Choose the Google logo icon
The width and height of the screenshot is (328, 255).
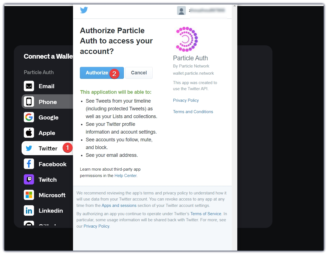[x=29, y=117]
